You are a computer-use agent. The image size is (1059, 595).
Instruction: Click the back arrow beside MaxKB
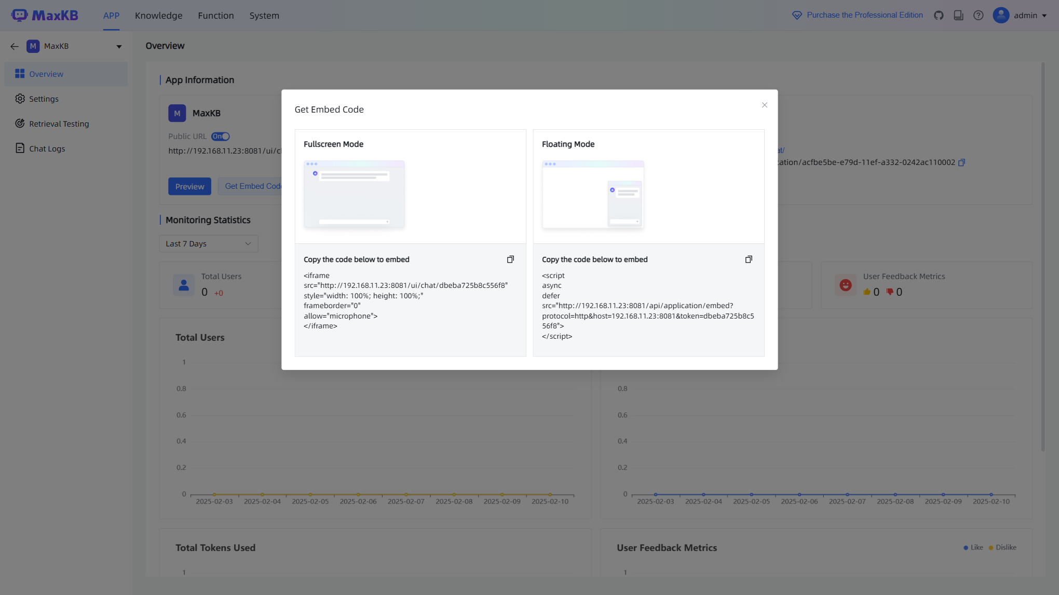14,46
